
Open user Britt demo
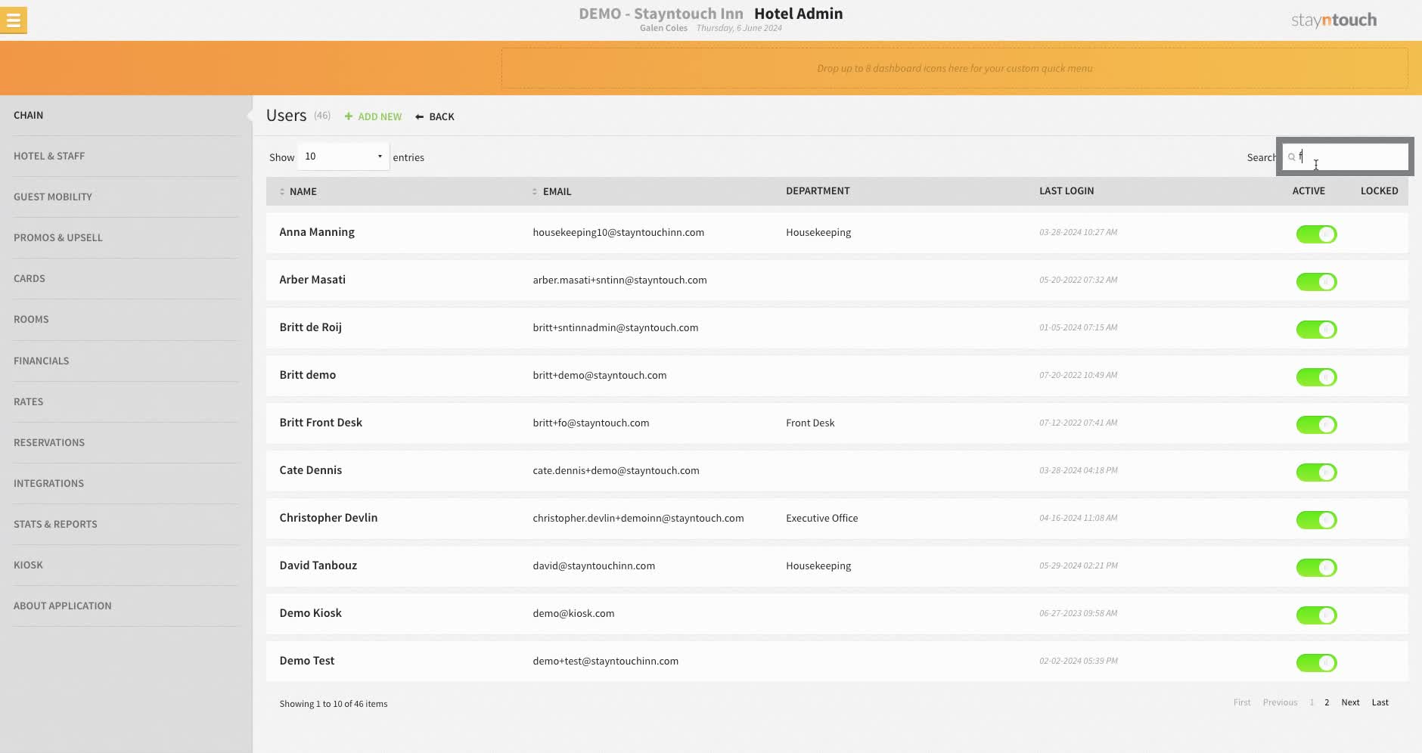307,375
